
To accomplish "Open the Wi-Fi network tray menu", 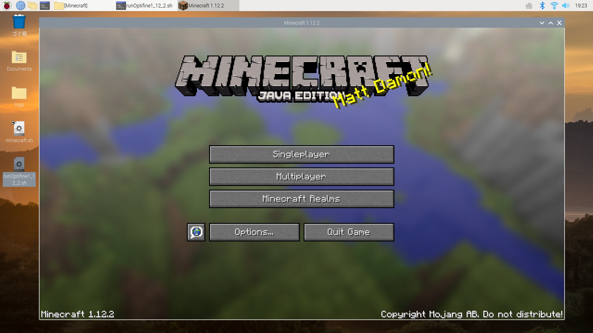I will click(554, 6).
